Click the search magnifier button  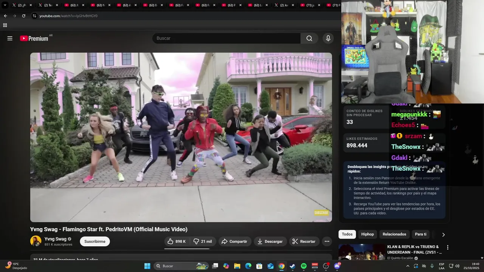click(x=309, y=38)
